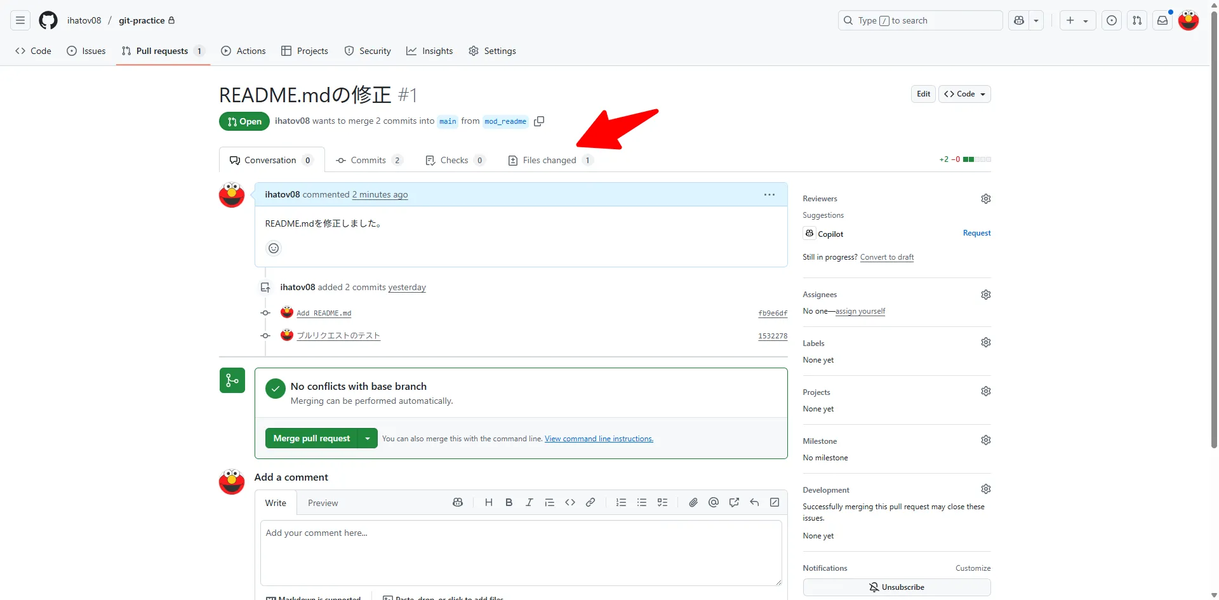Expand the create new plus dropdown
1219x600 pixels.
pos(1077,20)
